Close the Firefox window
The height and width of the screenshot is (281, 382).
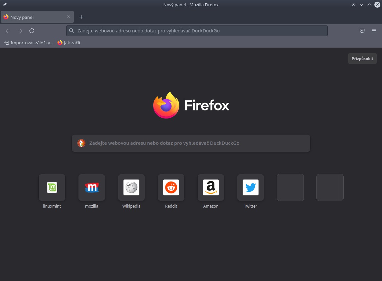377,5
